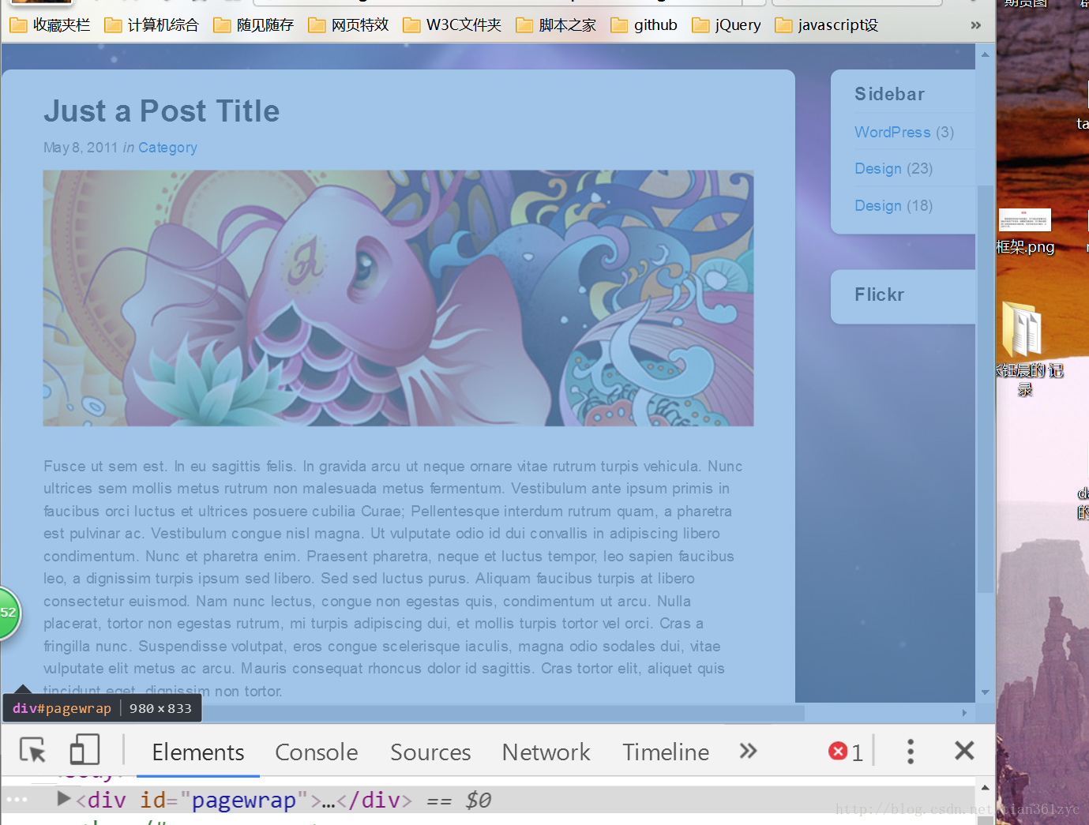Click the May 8, 2011 post date
1089x825 pixels.
[x=81, y=148]
